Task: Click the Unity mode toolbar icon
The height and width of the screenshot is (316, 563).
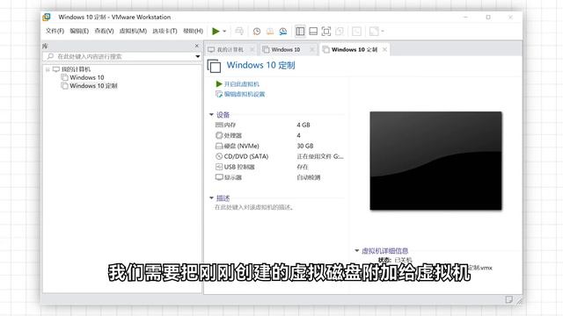Action: [x=340, y=32]
